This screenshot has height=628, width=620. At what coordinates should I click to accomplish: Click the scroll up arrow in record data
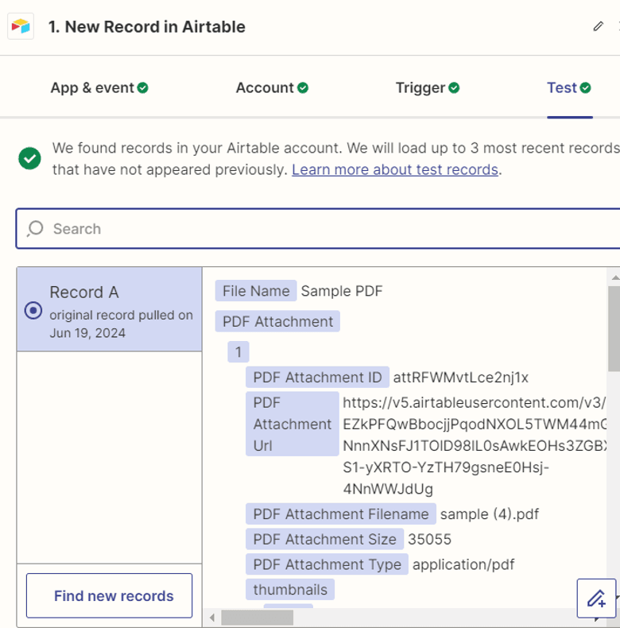[613, 277]
